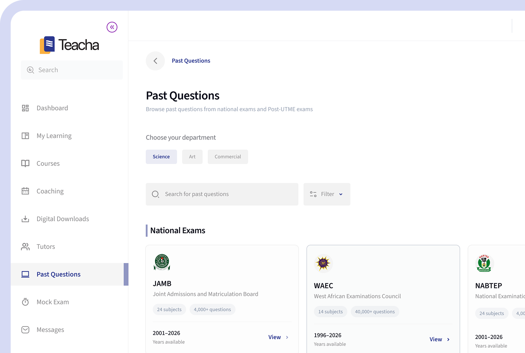
Task: Click the Messages envelope icon
Action: tap(25, 330)
